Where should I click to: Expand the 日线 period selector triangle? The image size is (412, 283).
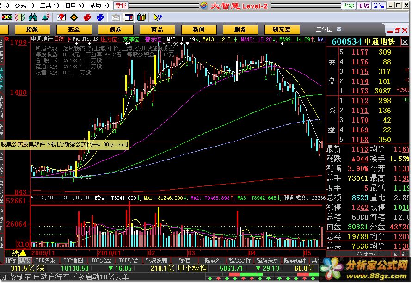tap(23, 253)
